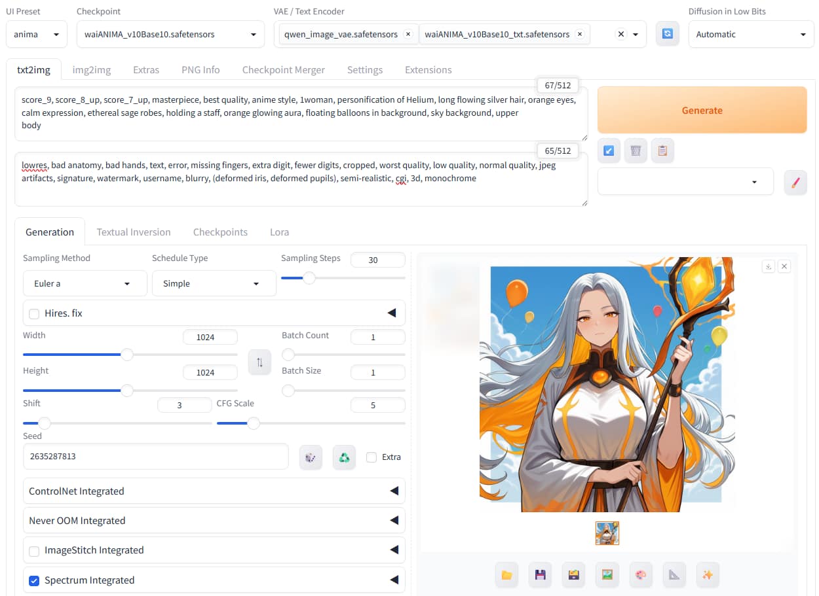819x596 pixels.
Task: Open the Checkpoint dropdown
Action: coord(170,34)
